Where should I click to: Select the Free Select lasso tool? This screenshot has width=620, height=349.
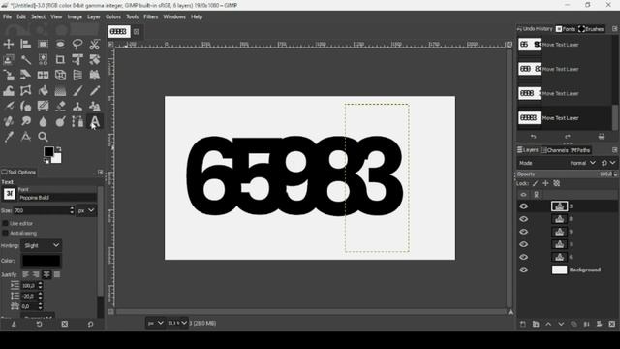(77, 44)
